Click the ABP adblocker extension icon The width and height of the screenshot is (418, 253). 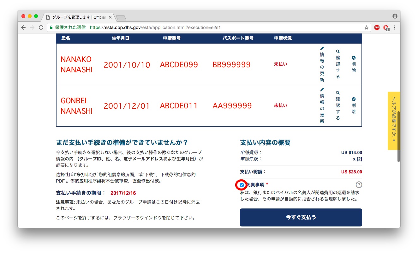coord(376,27)
